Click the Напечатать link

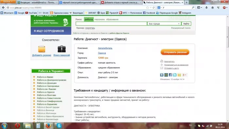pyautogui.click(x=169, y=62)
